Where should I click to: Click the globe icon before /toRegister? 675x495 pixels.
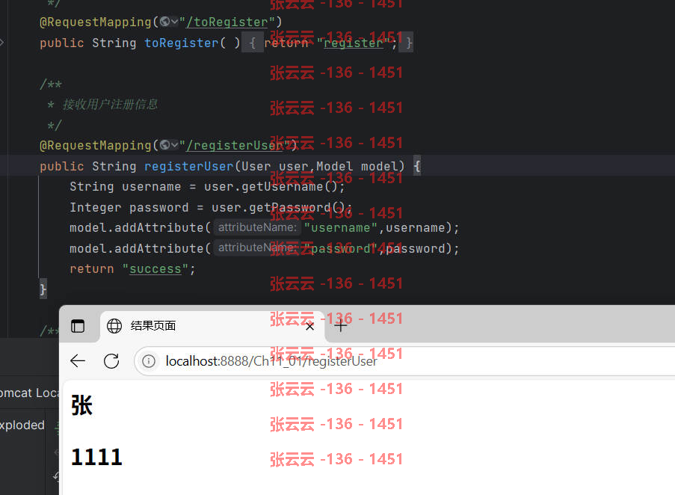pyautogui.click(x=164, y=22)
